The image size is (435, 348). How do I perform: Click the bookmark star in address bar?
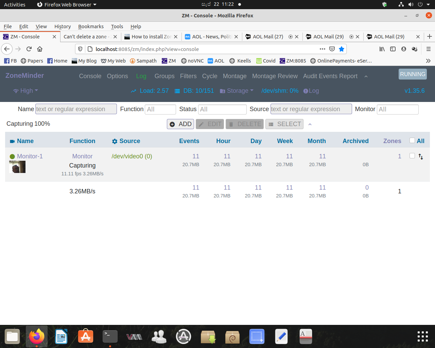click(342, 49)
